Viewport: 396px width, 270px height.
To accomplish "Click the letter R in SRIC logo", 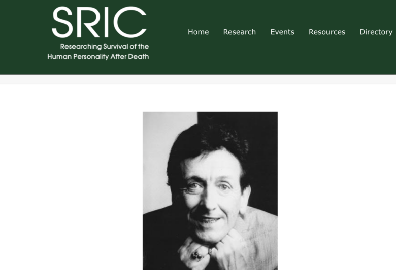I will (88, 22).
